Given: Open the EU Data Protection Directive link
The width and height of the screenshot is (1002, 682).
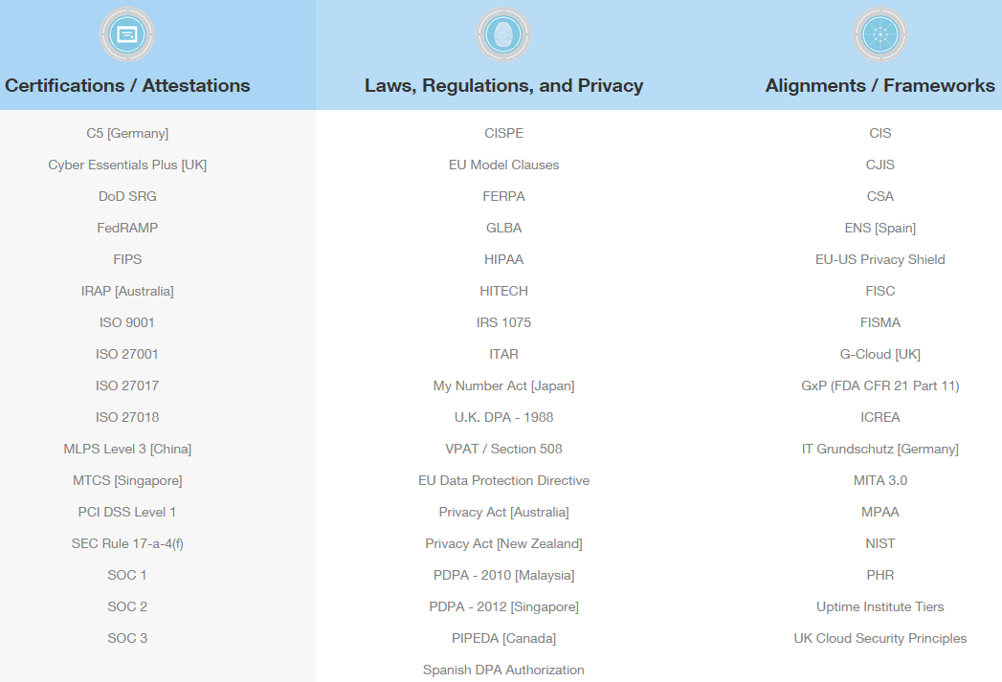Looking at the screenshot, I should [x=503, y=480].
